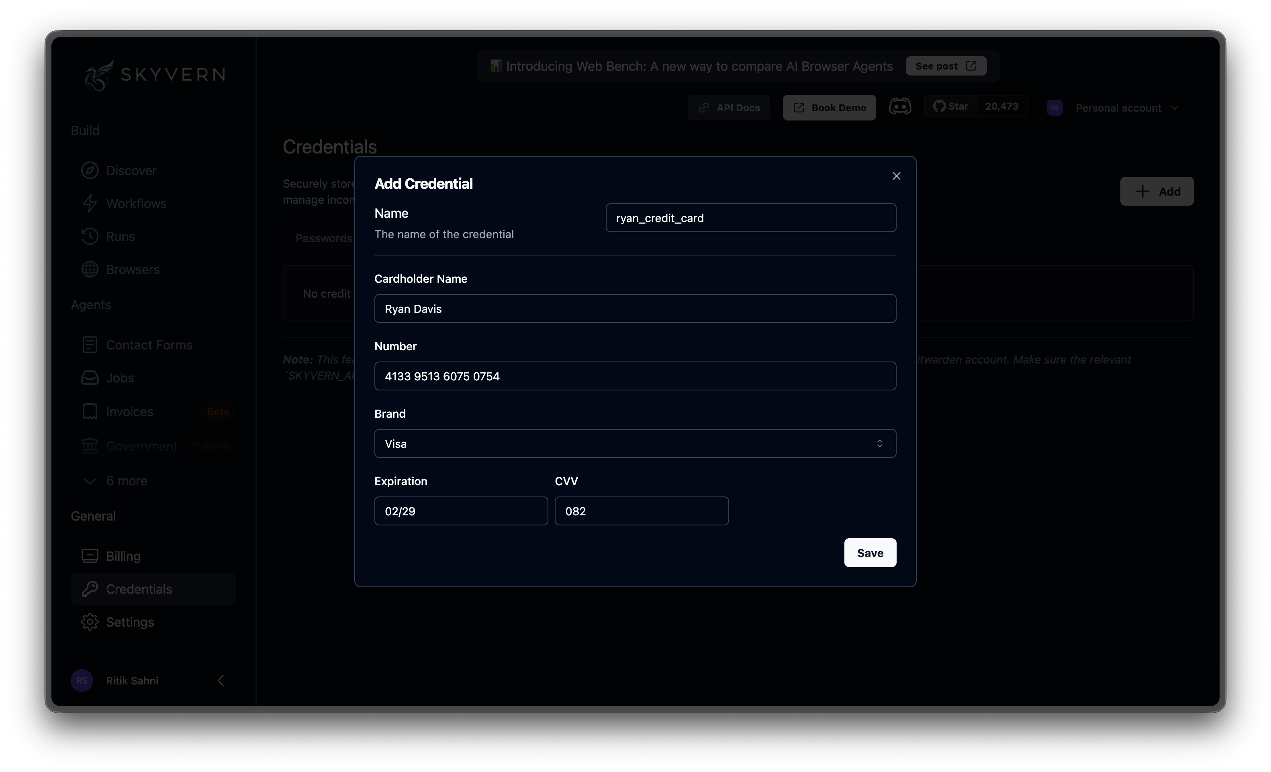This screenshot has width=1271, height=772.
Task: Click the Expiration date field
Action: point(461,511)
